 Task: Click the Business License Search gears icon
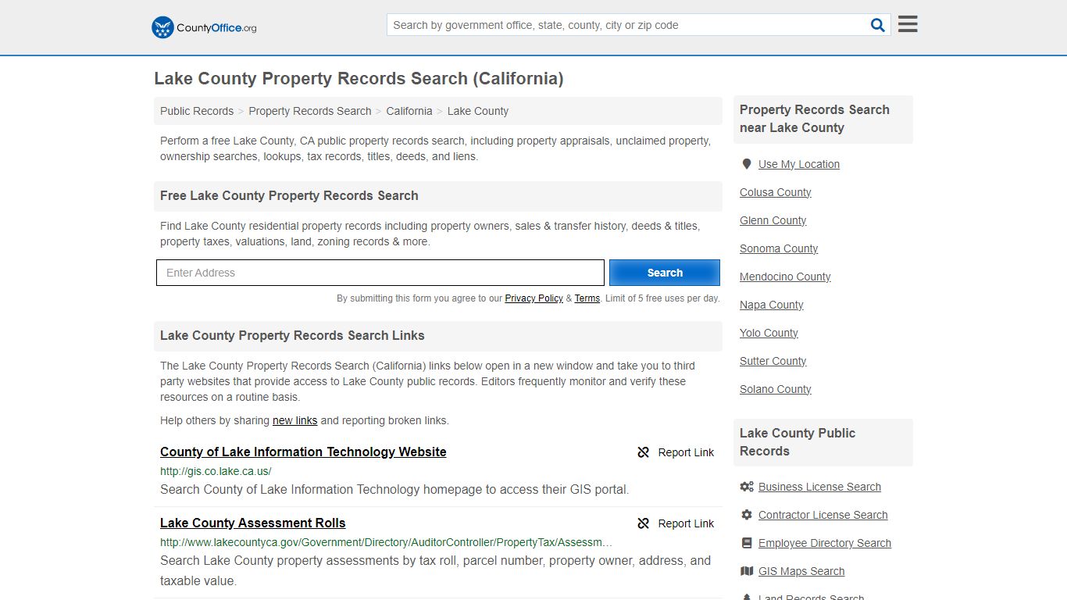(747, 487)
